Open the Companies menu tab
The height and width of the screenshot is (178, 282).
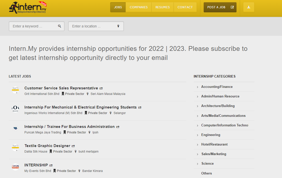[138, 7]
